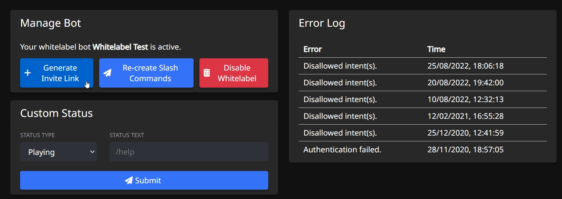This screenshot has height=199, width=562.
Task: Select the Disallowed intent(s) row from 25/12/2020
Action: click(x=340, y=133)
